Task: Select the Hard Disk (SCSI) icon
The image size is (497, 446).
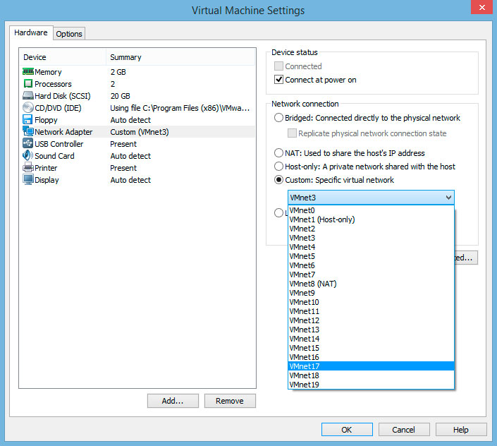Action: [x=28, y=96]
